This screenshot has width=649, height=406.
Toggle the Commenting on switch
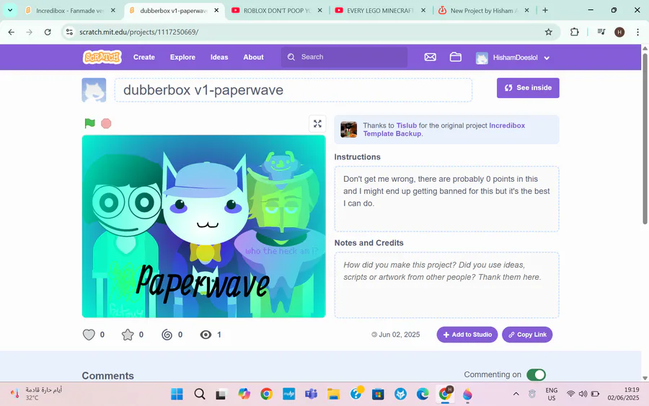pos(536,374)
